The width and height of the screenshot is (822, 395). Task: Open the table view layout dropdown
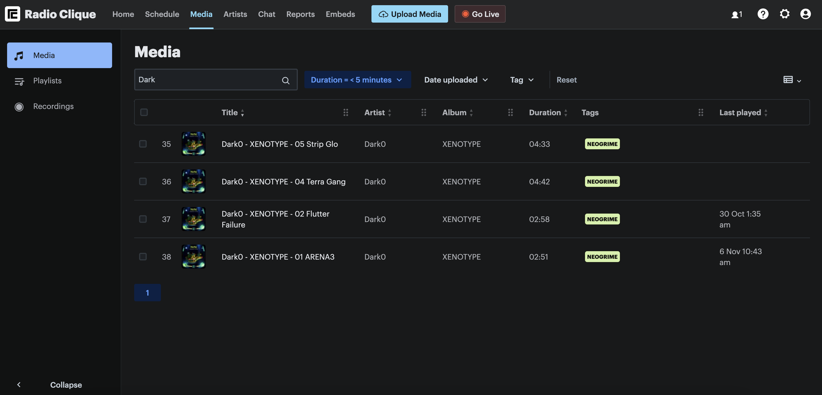tap(792, 80)
